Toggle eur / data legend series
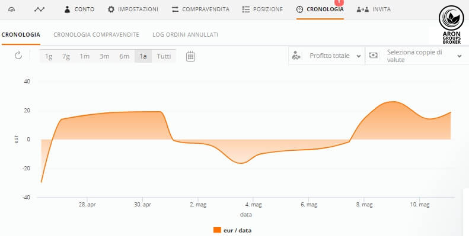Screen dimensions: 469x236 tap(232, 230)
